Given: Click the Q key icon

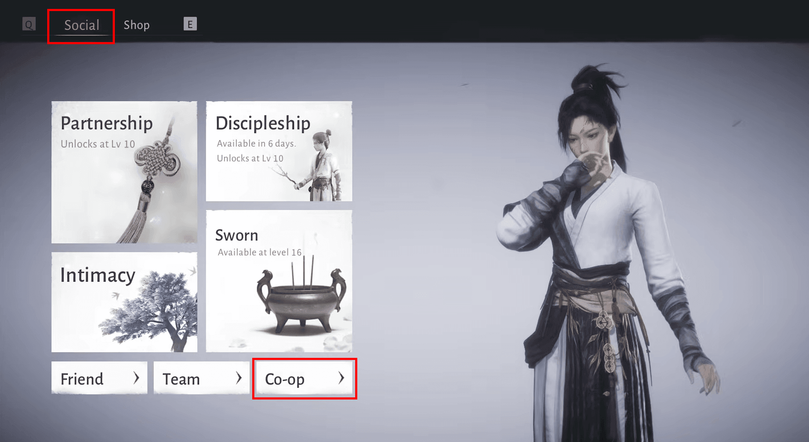Looking at the screenshot, I should pos(29,24).
